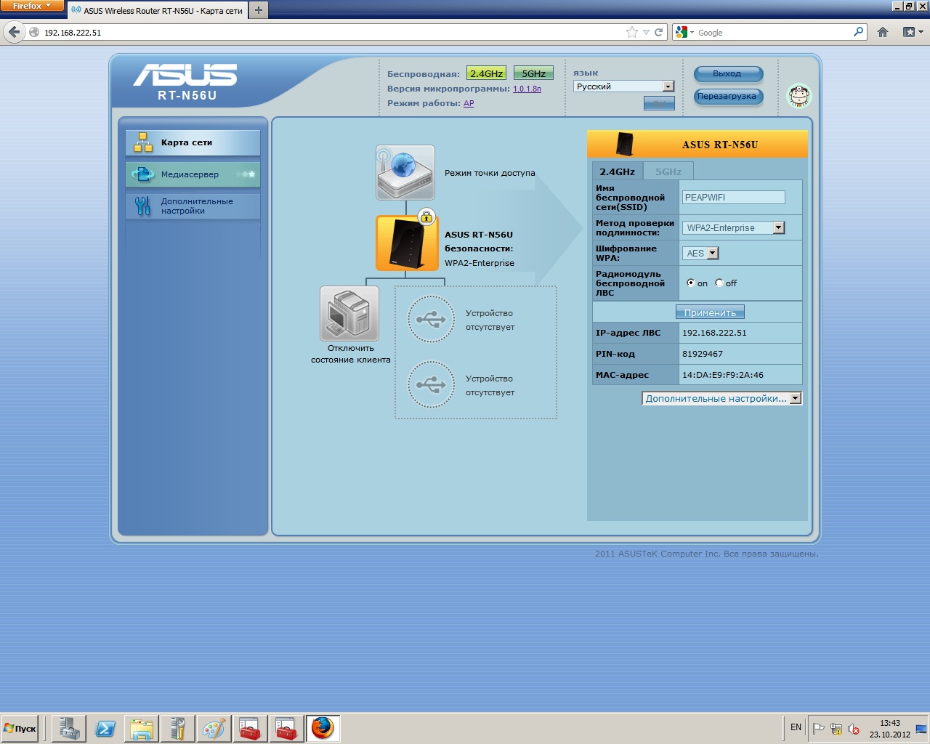
Task: Click the browser back arrow button
Action: [x=14, y=32]
